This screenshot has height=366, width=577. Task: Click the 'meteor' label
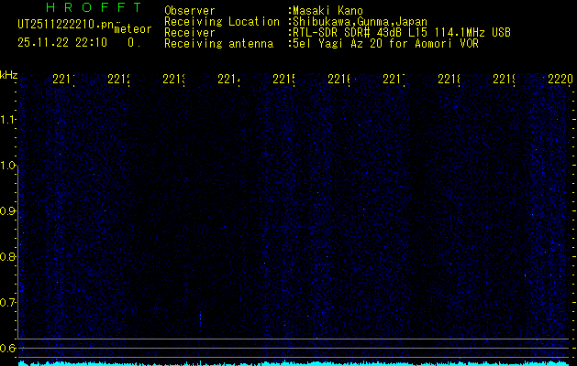click(x=133, y=29)
